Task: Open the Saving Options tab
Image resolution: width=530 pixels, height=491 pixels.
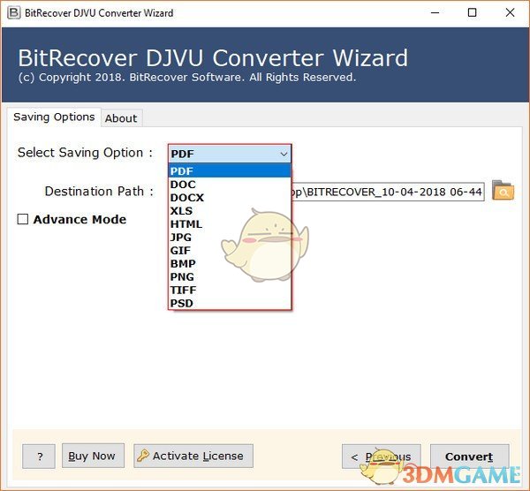Action: pos(54,117)
